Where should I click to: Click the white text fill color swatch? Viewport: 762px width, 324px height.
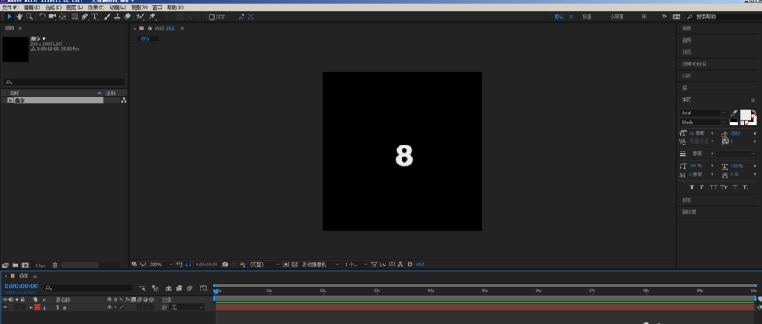pos(745,115)
